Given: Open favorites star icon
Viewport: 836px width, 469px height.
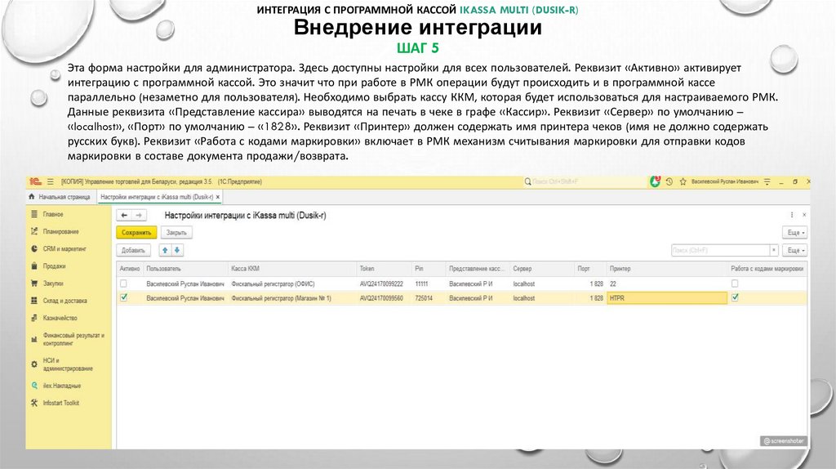Looking at the screenshot, I should point(683,182).
